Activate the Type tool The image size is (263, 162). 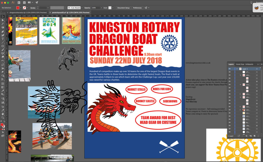point(3,39)
